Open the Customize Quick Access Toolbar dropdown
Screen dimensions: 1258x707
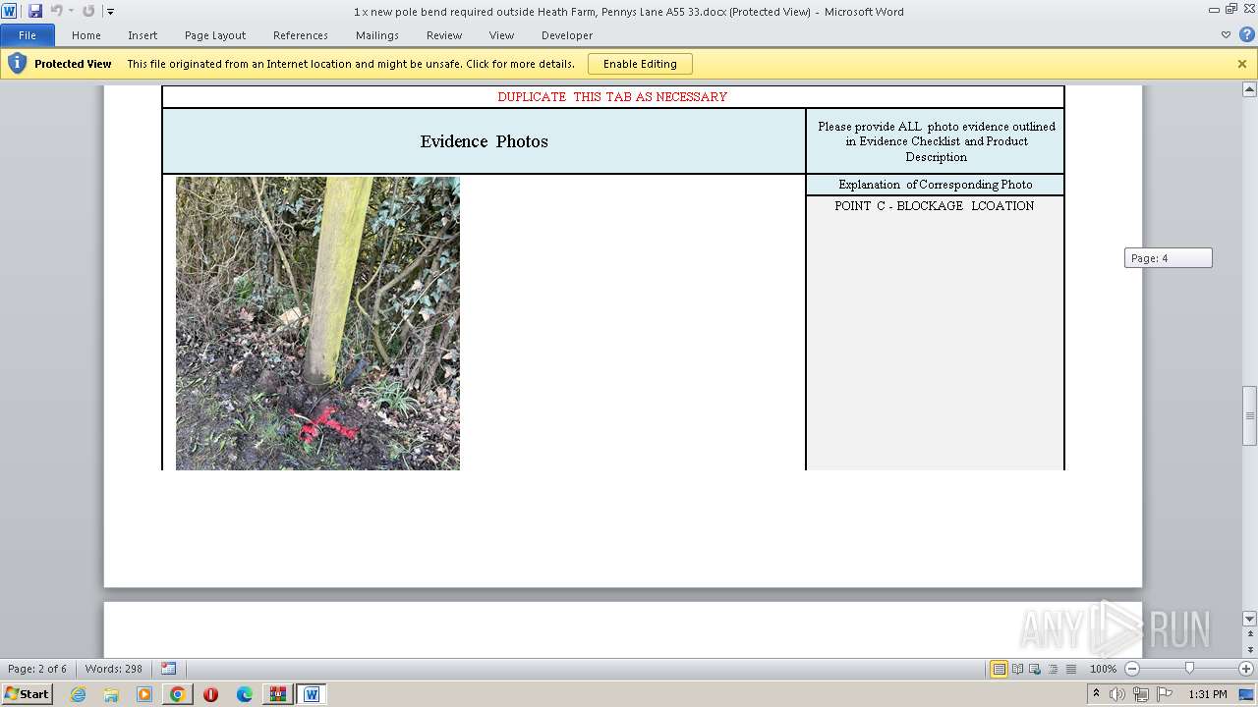click(110, 12)
